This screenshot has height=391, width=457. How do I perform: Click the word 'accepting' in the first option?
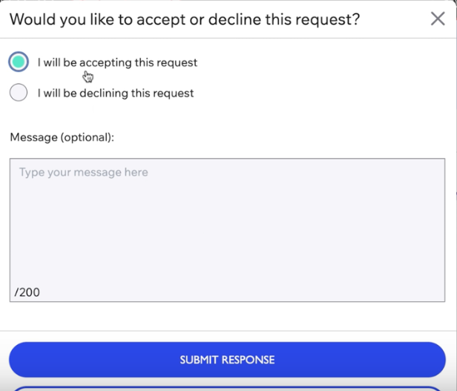point(105,63)
